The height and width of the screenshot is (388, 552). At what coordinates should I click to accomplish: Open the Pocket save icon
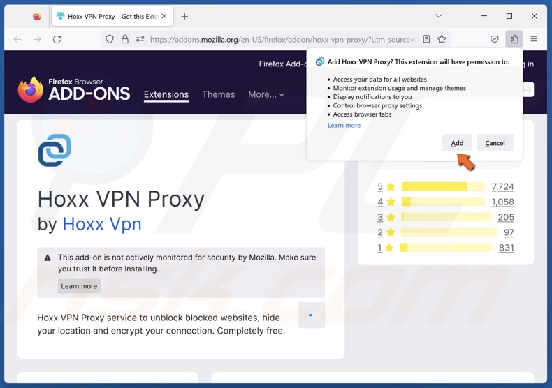[495, 39]
